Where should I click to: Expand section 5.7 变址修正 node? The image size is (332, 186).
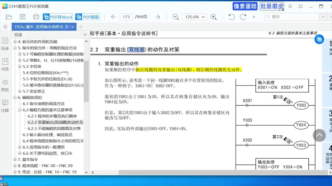click(20, 91)
